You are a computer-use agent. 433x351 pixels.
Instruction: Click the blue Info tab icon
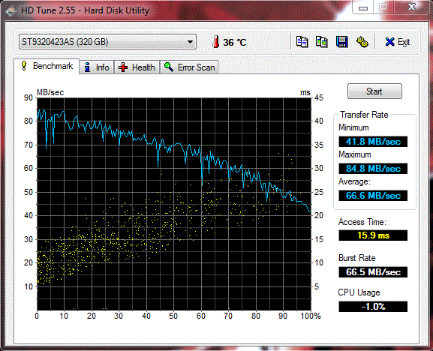coord(88,67)
